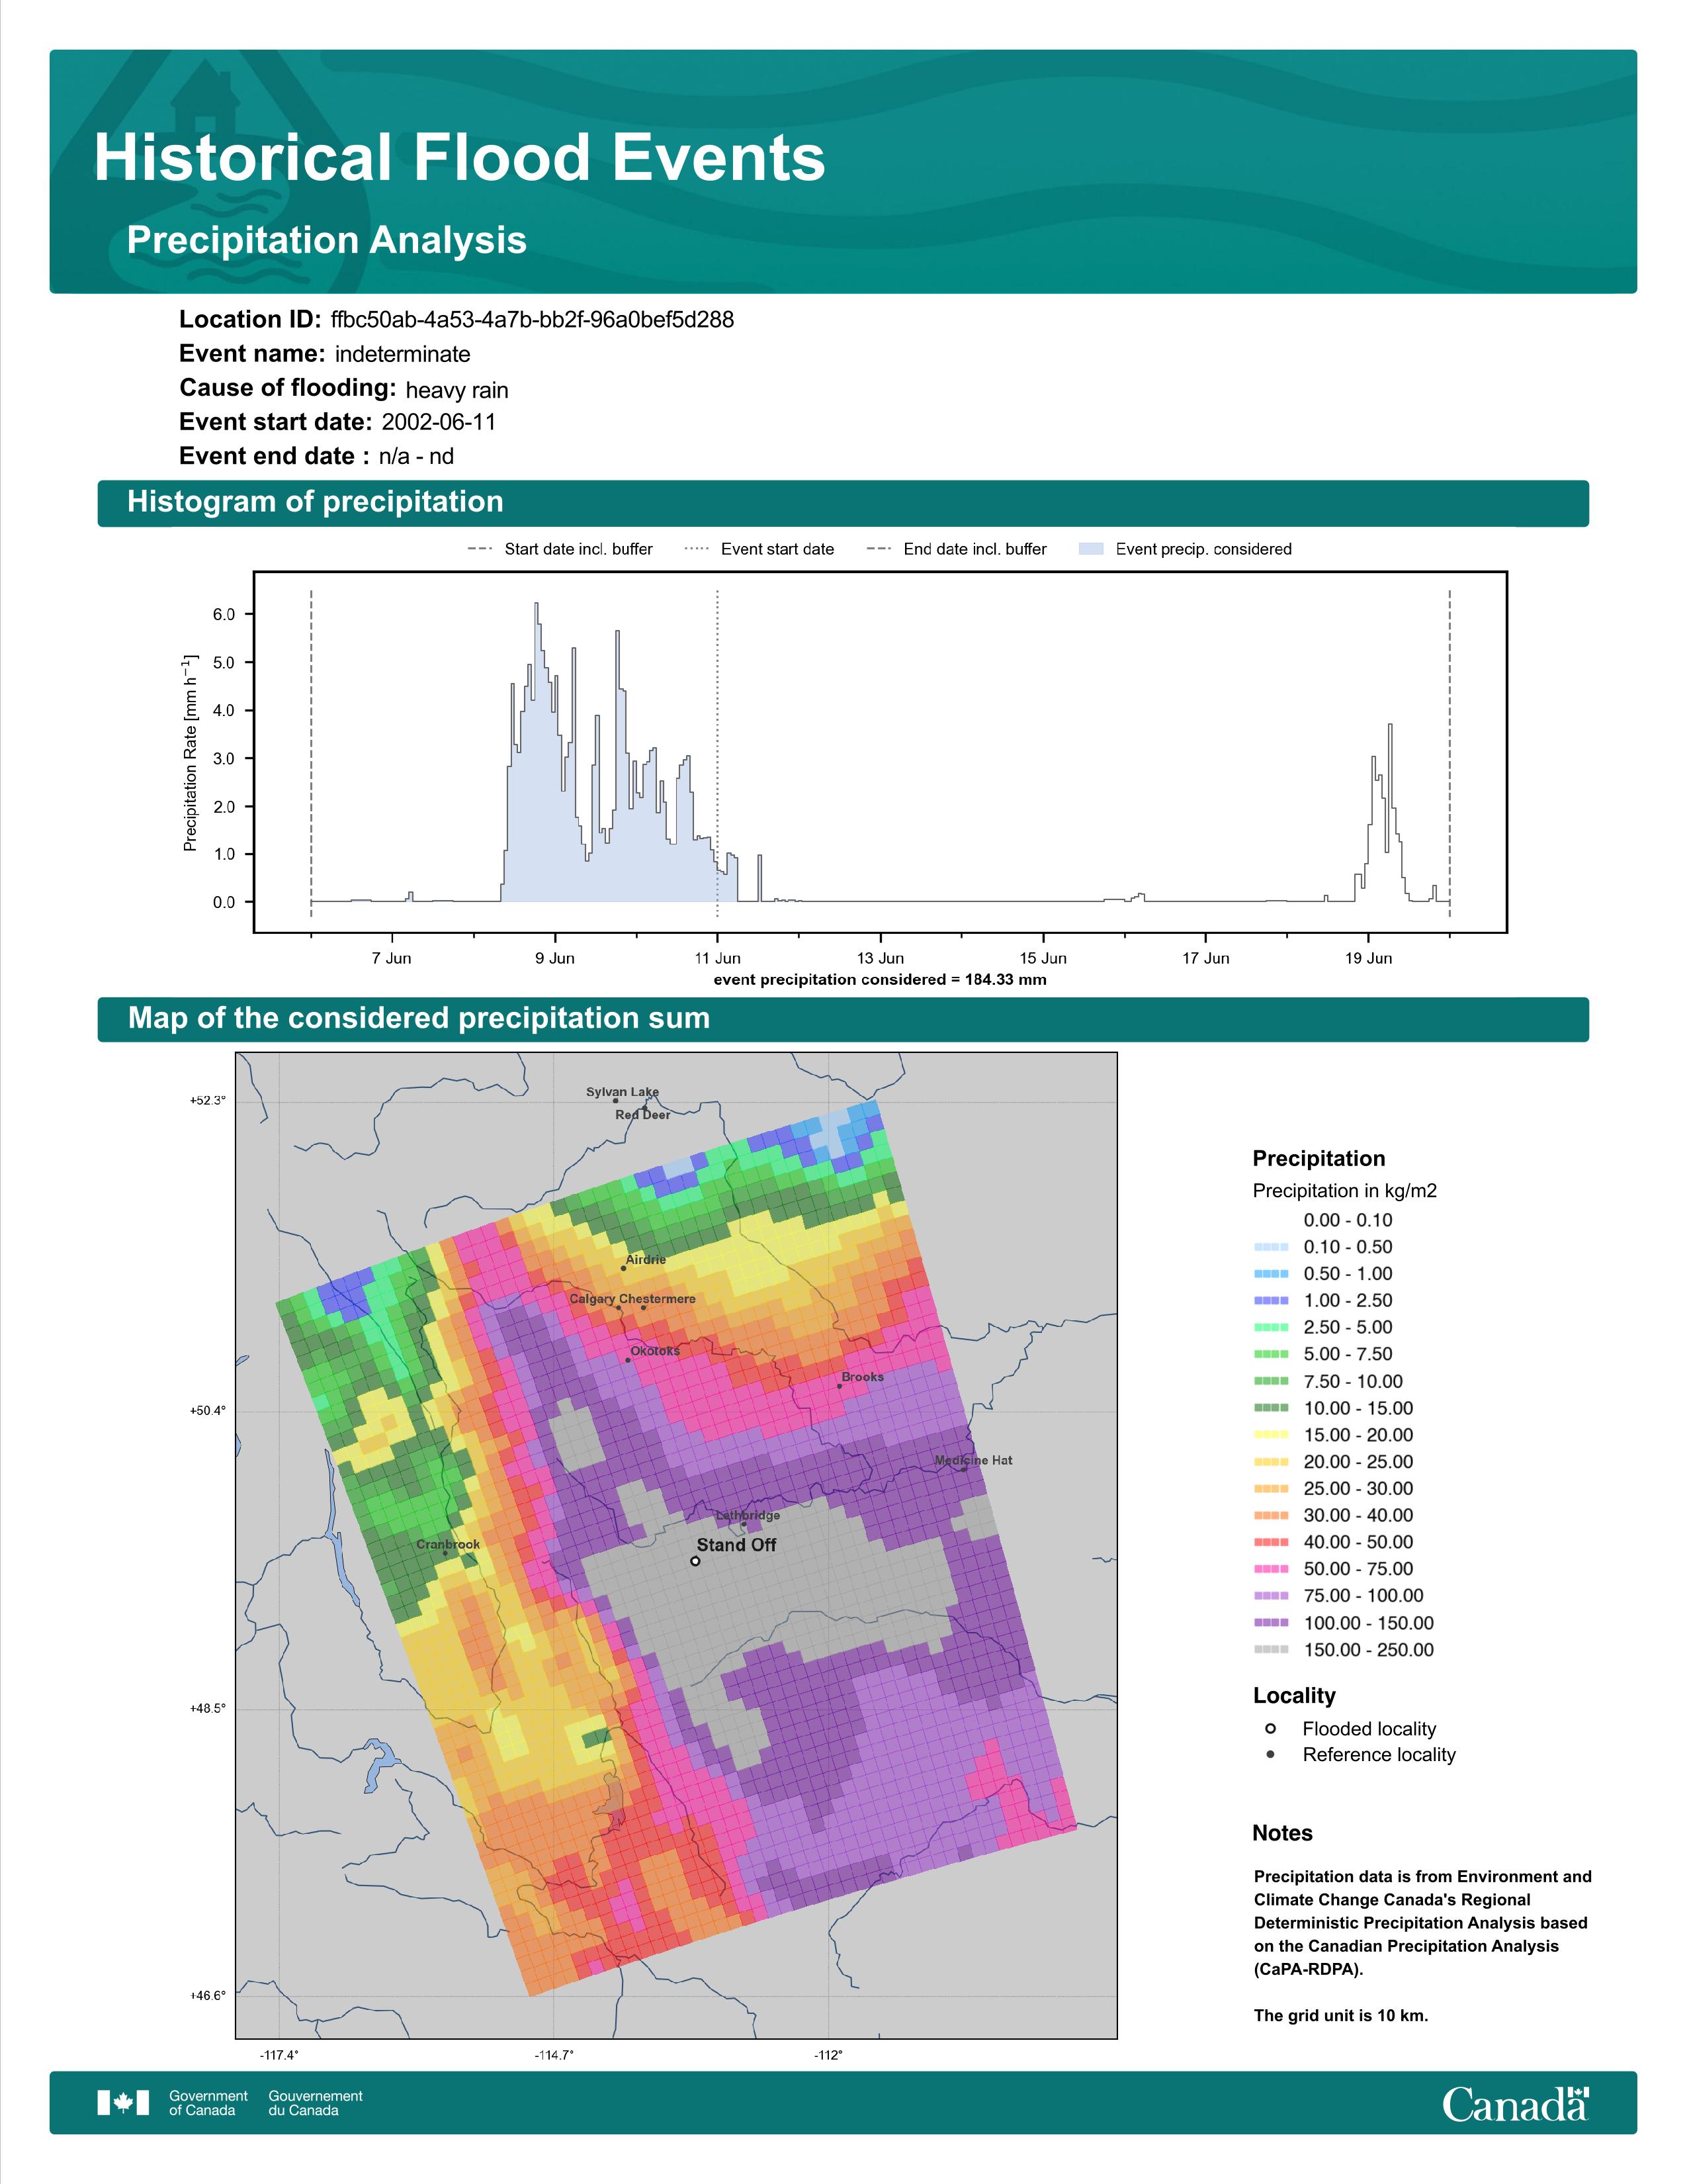Click the Chestermere map label
The height and width of the screenshot is (2184, 1687).
click(657, 1299)
